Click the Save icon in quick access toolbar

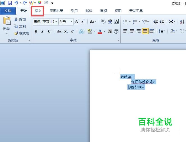pyautogui.click(x=10, y=3)
